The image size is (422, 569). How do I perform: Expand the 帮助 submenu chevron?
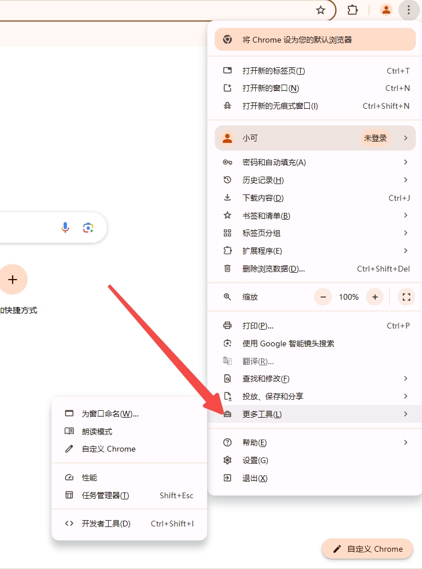[406, 442]
